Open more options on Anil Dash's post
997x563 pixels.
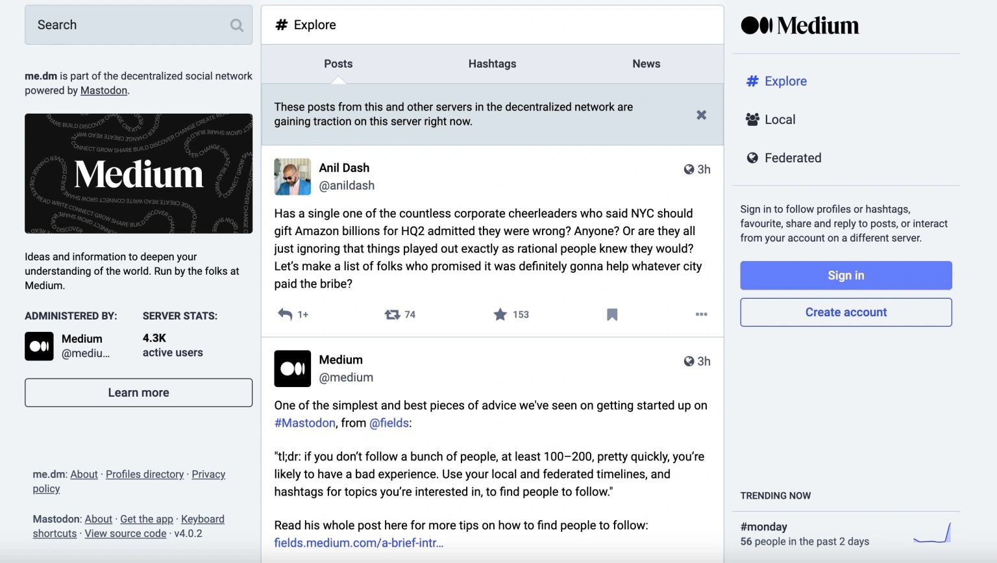point(702,314)
